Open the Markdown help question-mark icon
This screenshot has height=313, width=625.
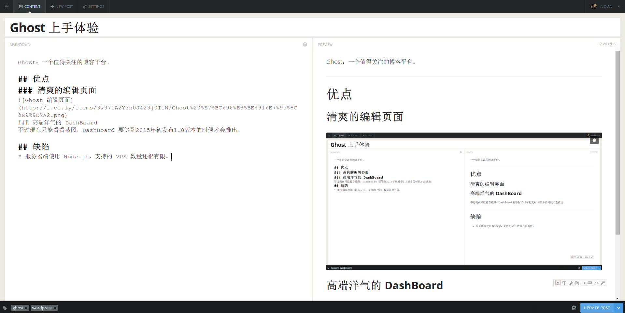point(305,44)
